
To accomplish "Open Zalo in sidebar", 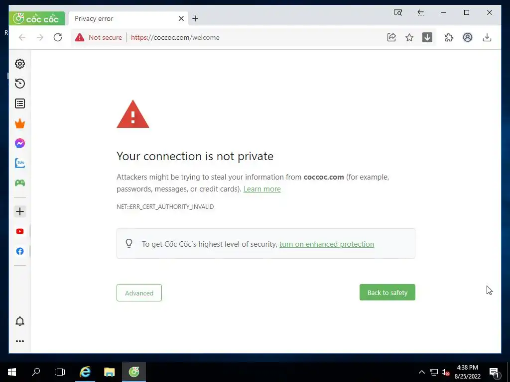I will tap(20, 163).
